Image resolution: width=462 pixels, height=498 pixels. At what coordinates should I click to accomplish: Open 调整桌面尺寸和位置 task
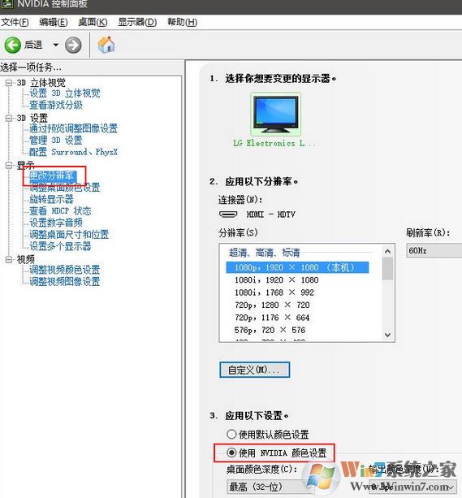coord(69,235)
